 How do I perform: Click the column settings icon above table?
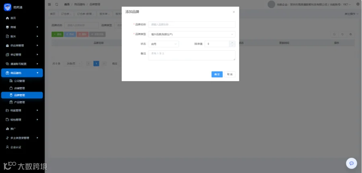coord(350,35)
